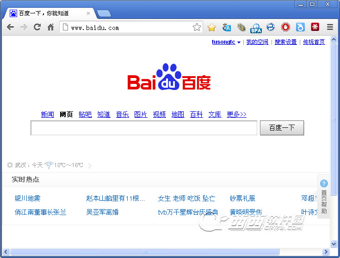Click the scroll left arrow
The width and height of the screenshot is (340, 258).
coord(6,252)
